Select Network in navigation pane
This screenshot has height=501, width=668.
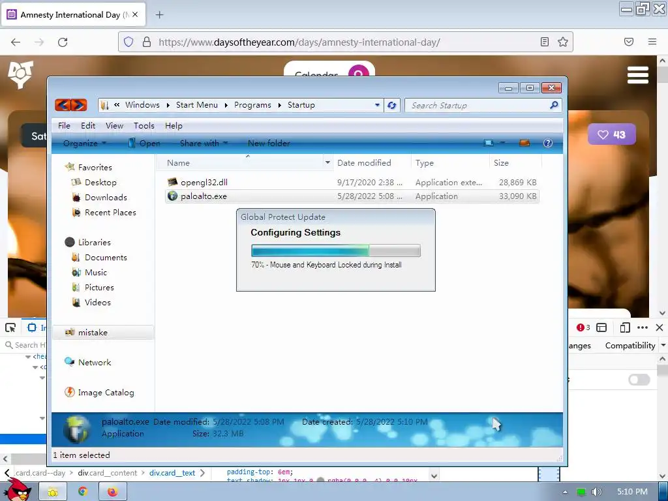(x=95, y=362)
